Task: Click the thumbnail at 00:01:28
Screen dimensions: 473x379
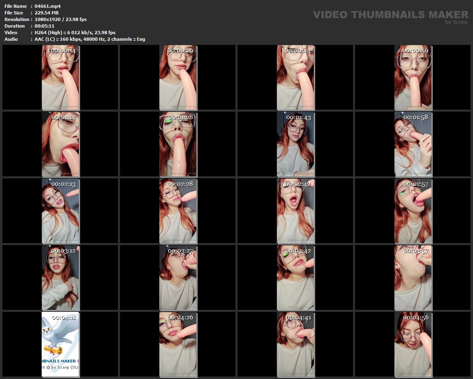Action: tap(178, 144)
